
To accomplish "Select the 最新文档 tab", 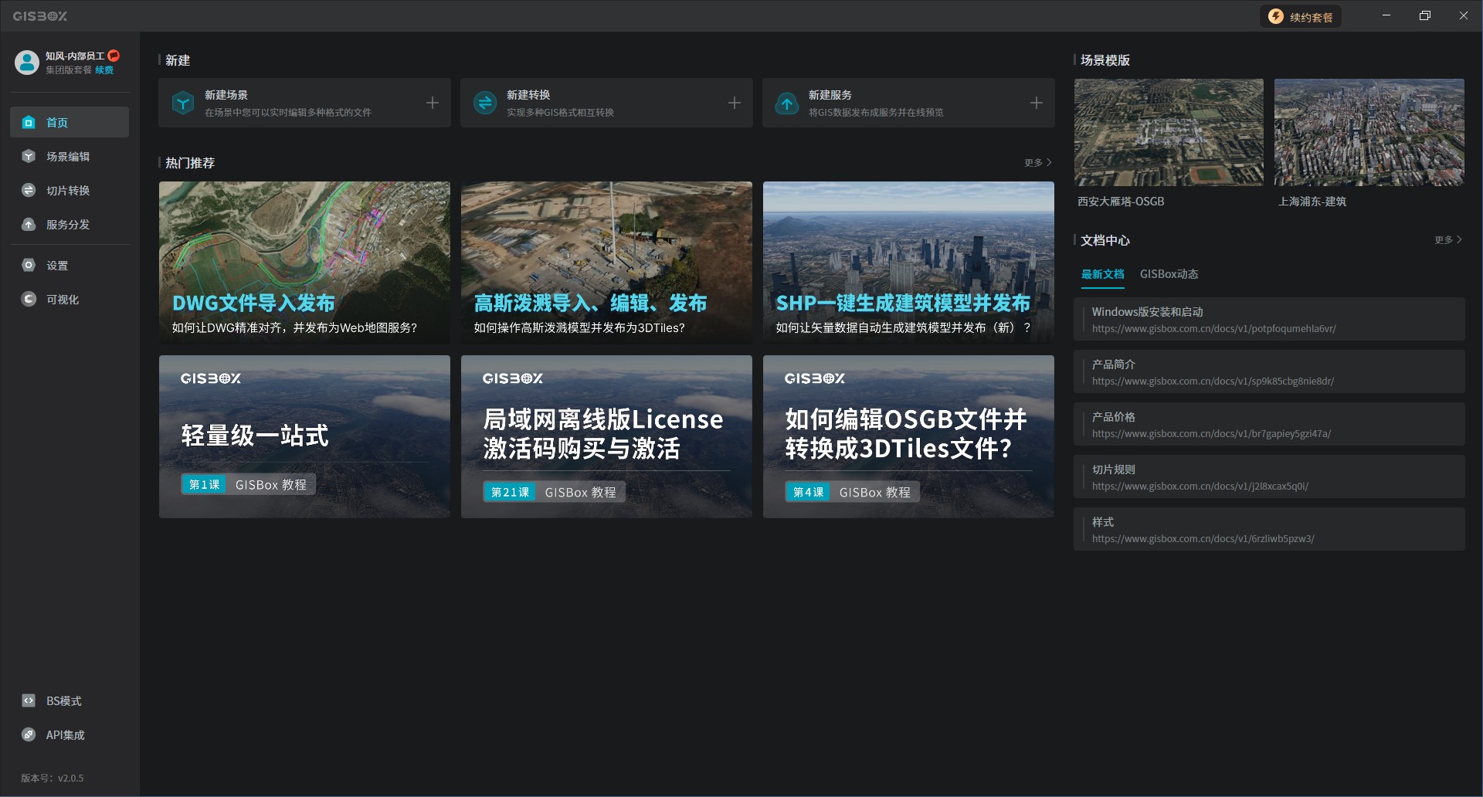I will [1102, 274].
